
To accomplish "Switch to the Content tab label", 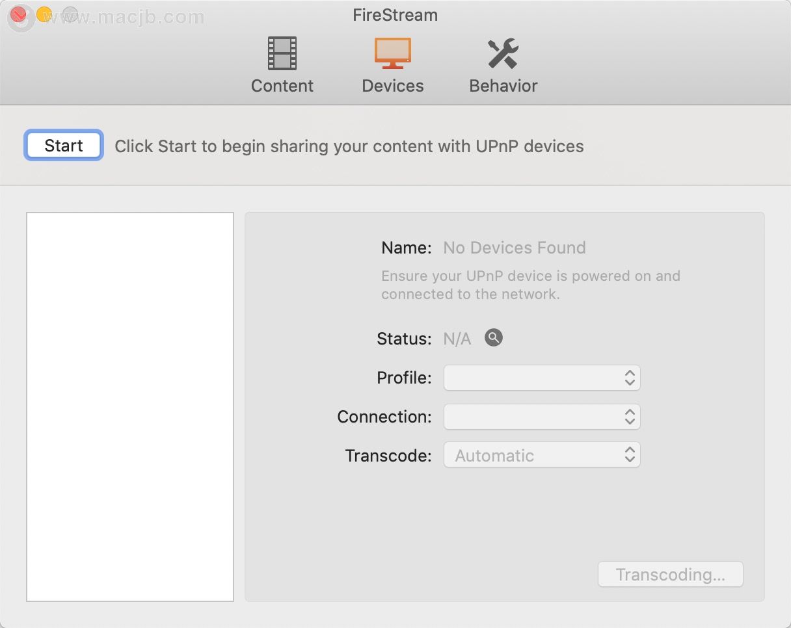I will tap(282, 86).
